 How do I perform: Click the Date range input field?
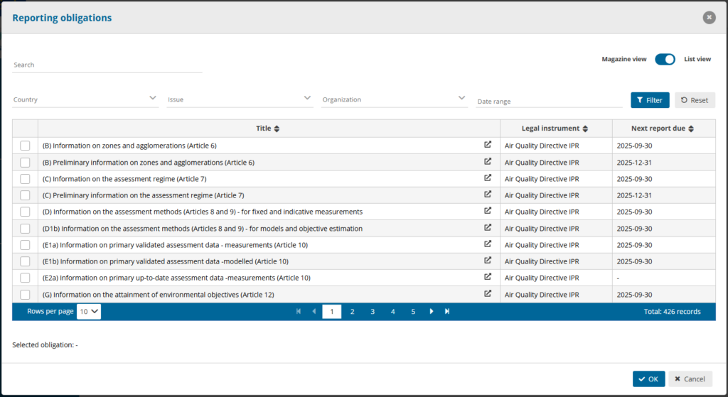click(x=549, y=101)
